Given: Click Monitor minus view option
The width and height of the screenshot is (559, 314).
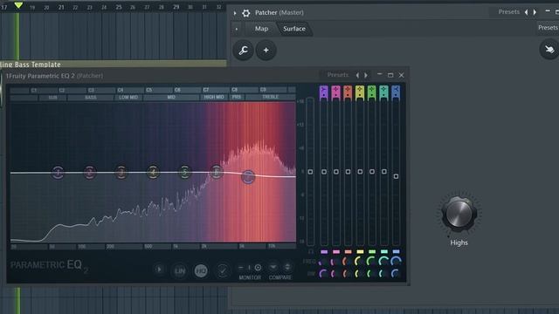Looking at the screenshot, I should coord(241,268).
